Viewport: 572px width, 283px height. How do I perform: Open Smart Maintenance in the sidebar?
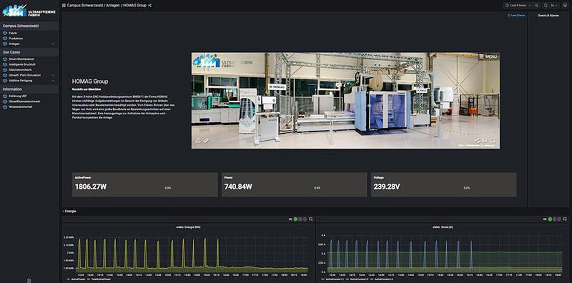pyautogui.click(x=21, y=59)
